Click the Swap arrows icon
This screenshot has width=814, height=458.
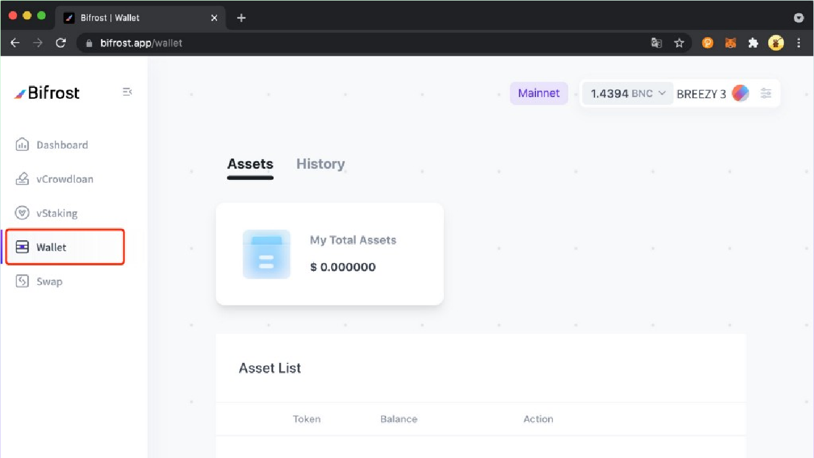[22, 281]
